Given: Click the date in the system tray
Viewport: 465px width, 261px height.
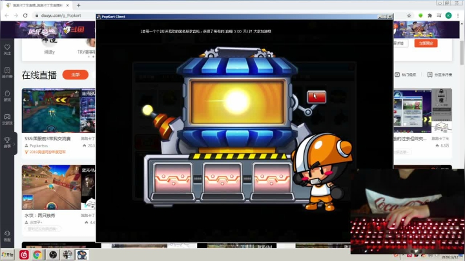Looking at the screenshot, I should pos(449,257).
